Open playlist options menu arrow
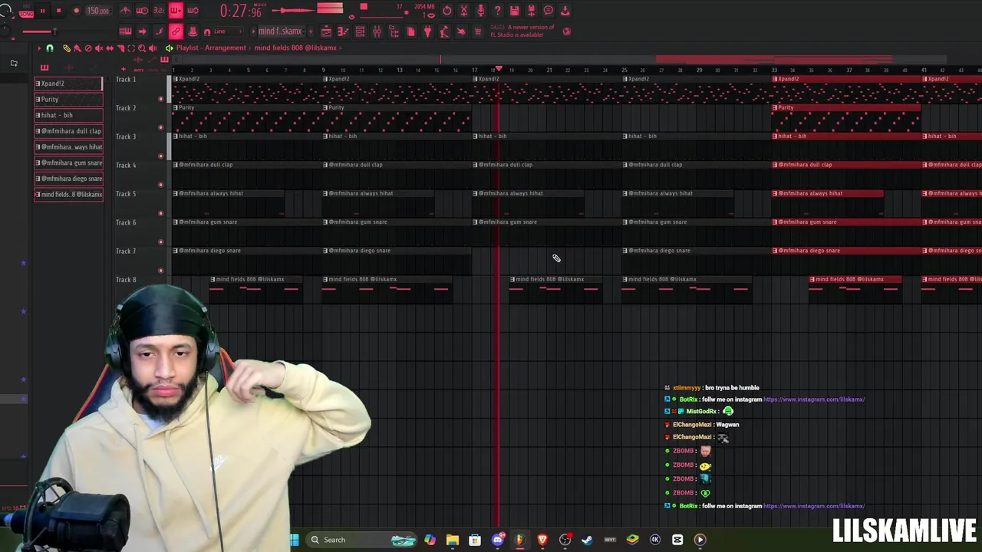 tap(39, 48)
